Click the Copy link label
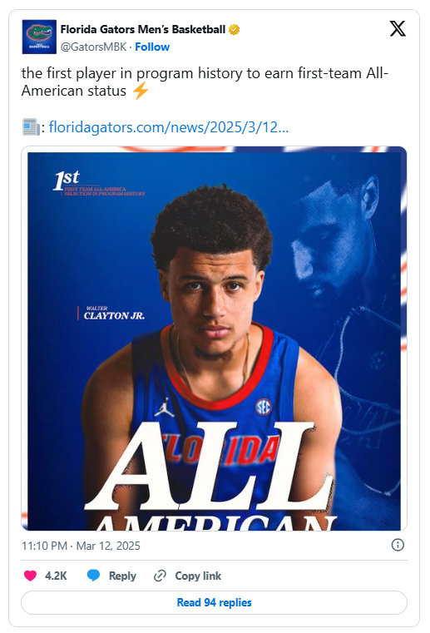The width and height of the screenshot is (430, 633). (198, 576)
